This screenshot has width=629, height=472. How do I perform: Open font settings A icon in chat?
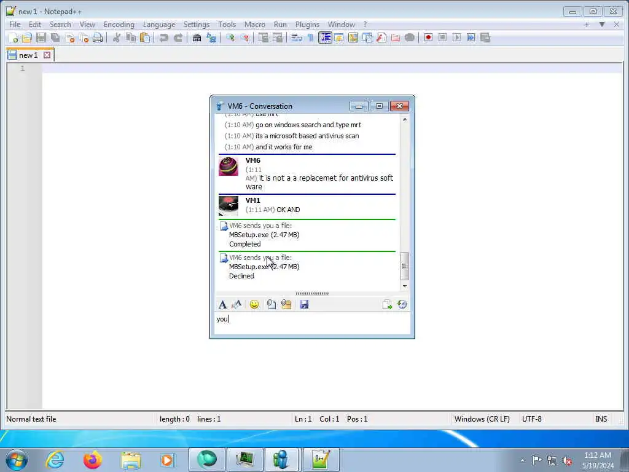click(222, 305)
